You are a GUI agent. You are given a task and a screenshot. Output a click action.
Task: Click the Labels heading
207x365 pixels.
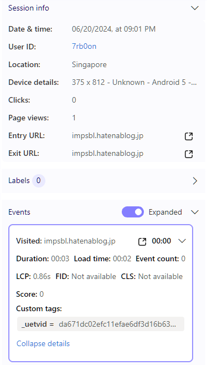click(19, 181)
